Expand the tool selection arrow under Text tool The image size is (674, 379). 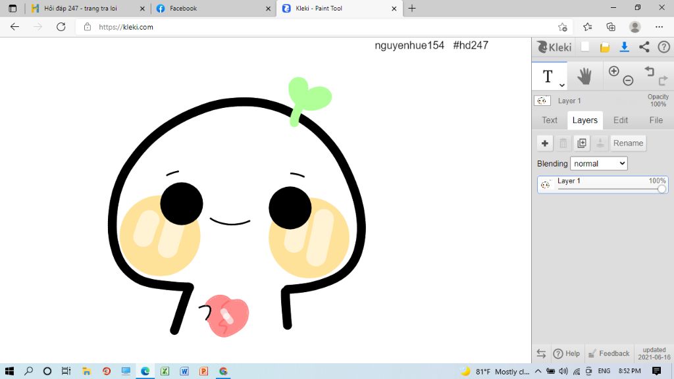pyautogui.click(x=562, y=85)
